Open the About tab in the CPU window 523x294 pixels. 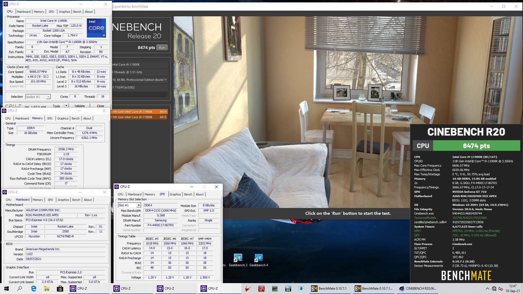[89, 12]
